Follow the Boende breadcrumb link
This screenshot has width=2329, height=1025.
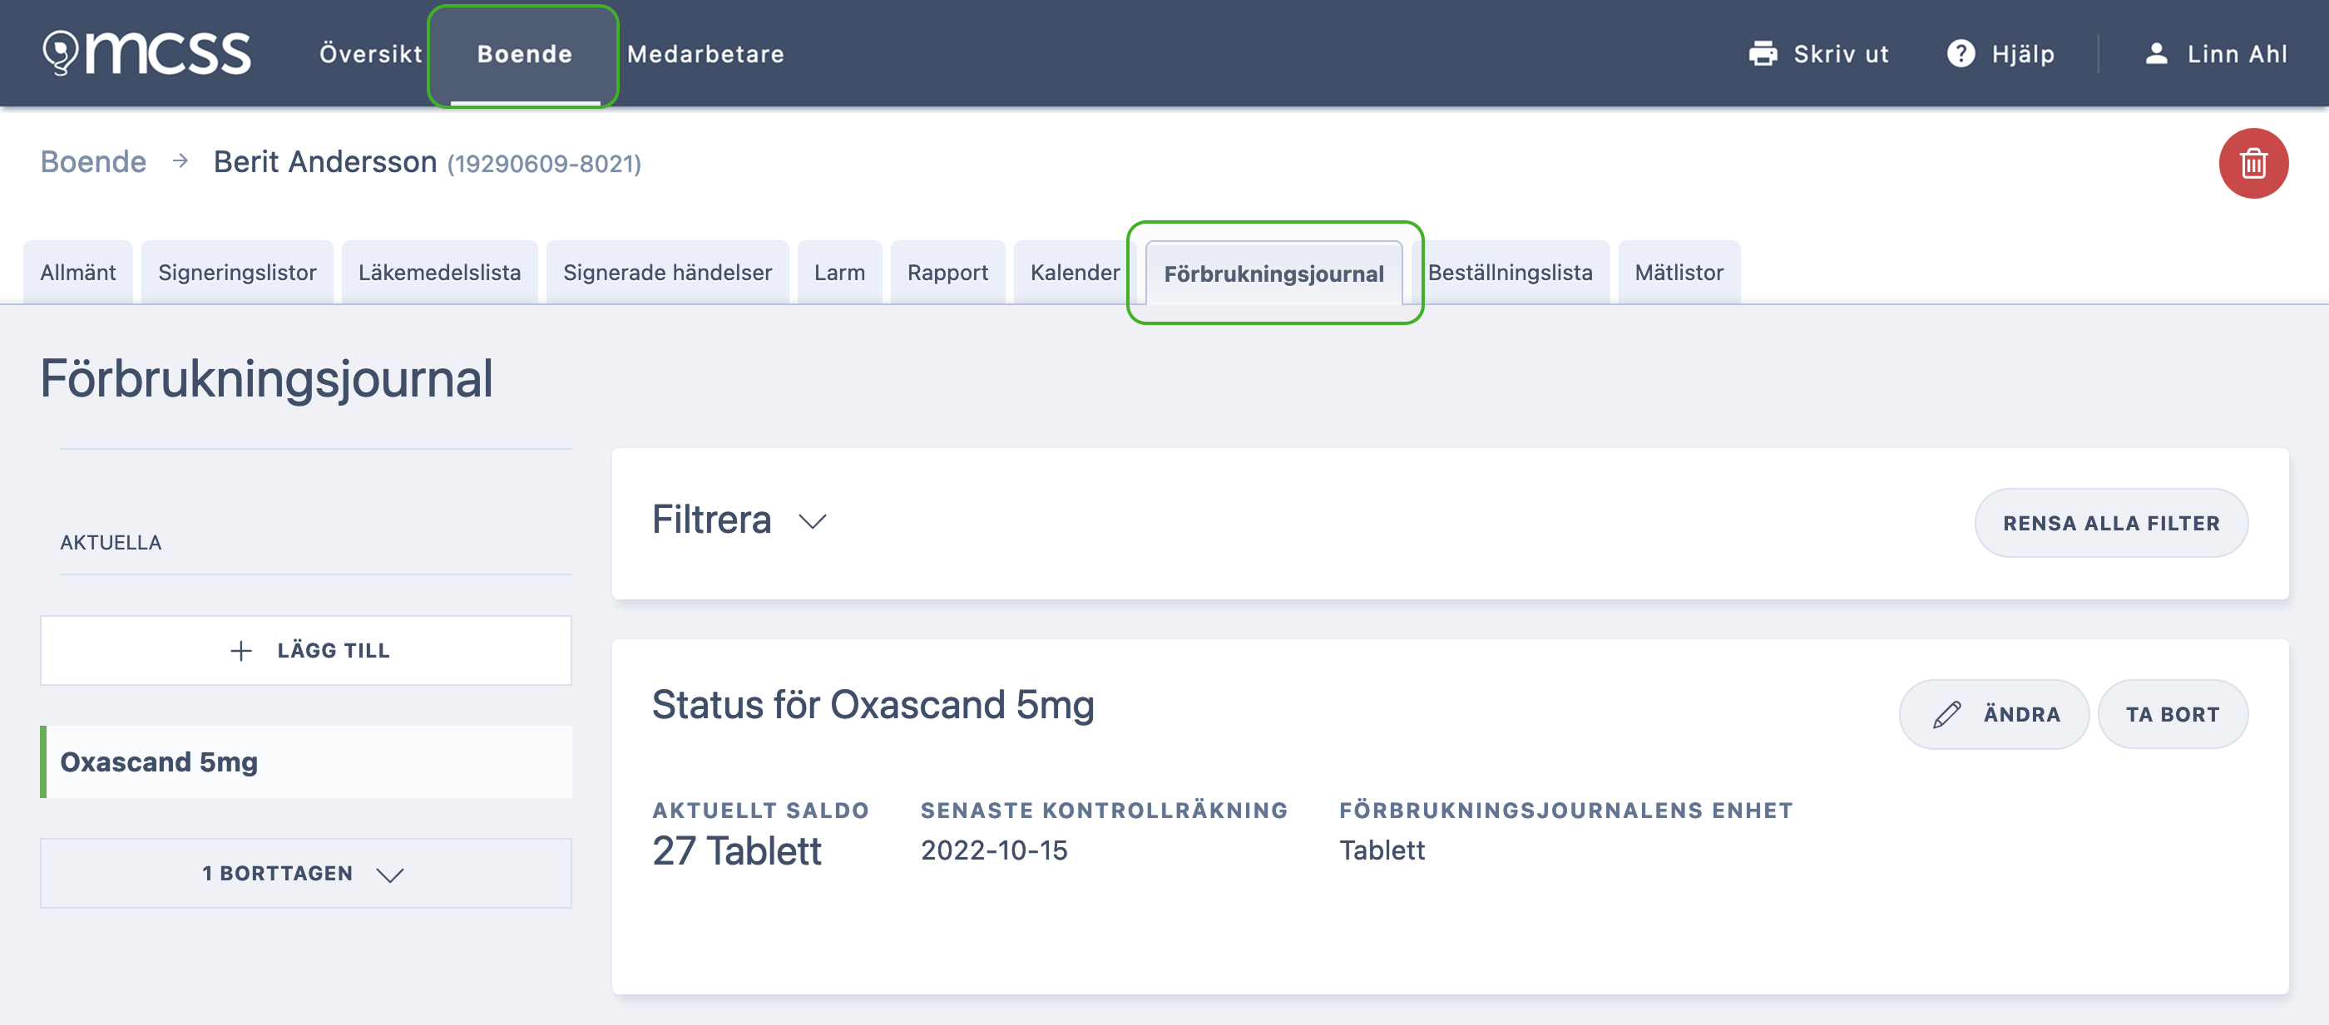(x=93, y=162)
